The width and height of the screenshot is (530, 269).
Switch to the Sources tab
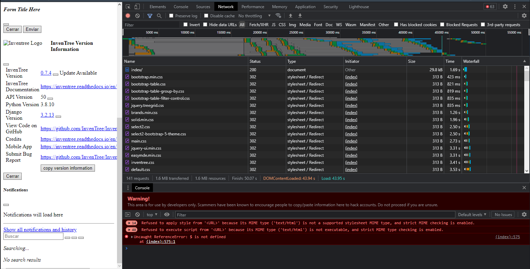[x=203, y=6]
